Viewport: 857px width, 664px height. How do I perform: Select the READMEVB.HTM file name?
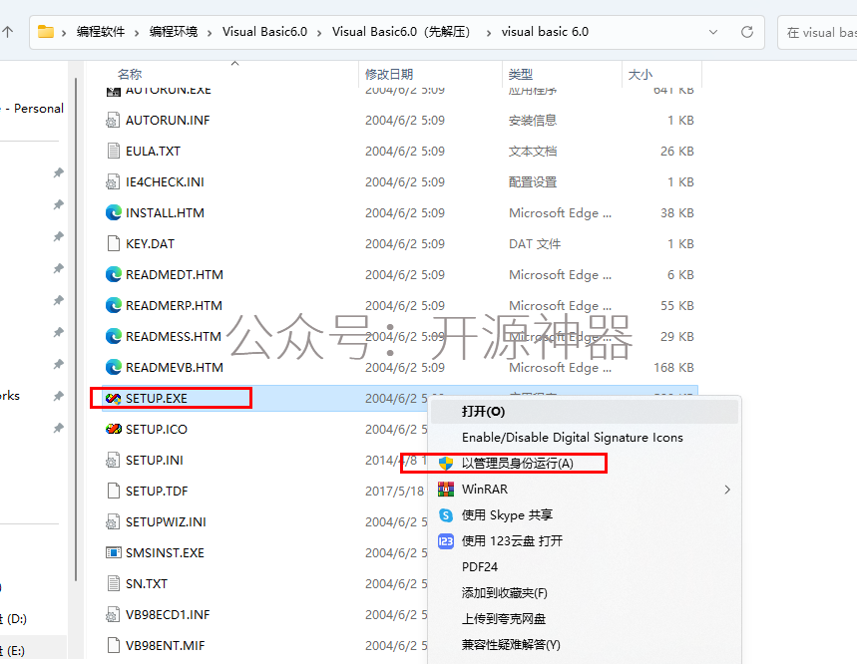point(175,368)
